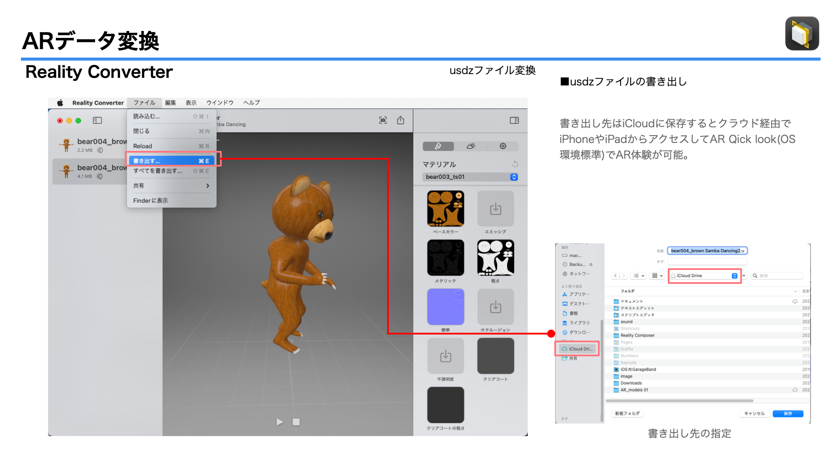This screenshot has width=838, height=471.
Task: Choose すべてを書き出す... menu item
Action: click(172, 171)
